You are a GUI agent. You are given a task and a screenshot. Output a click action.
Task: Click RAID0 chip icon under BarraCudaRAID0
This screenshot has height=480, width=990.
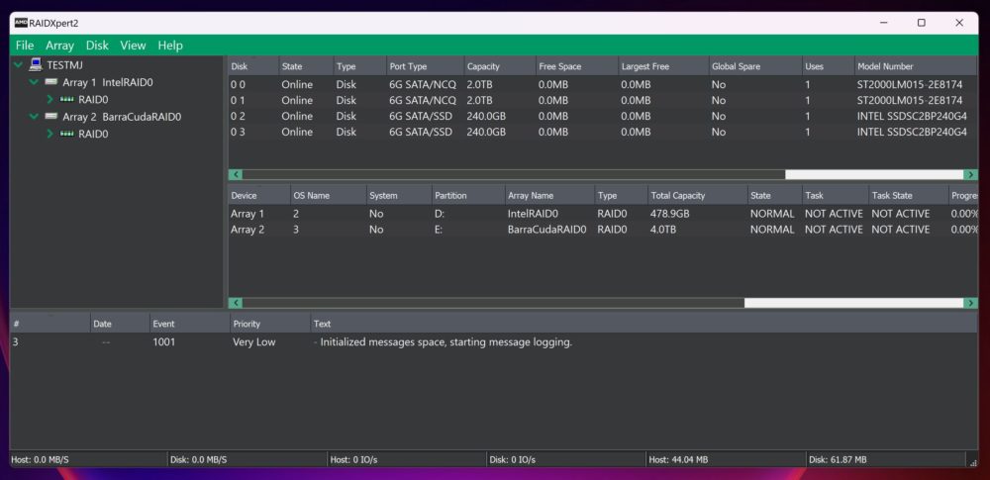[x=67, y=134]
